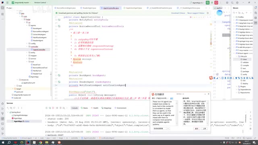Viewport: 258px width, 145px height.
Task: Expand the config folder in project tree
Action: 27,43
